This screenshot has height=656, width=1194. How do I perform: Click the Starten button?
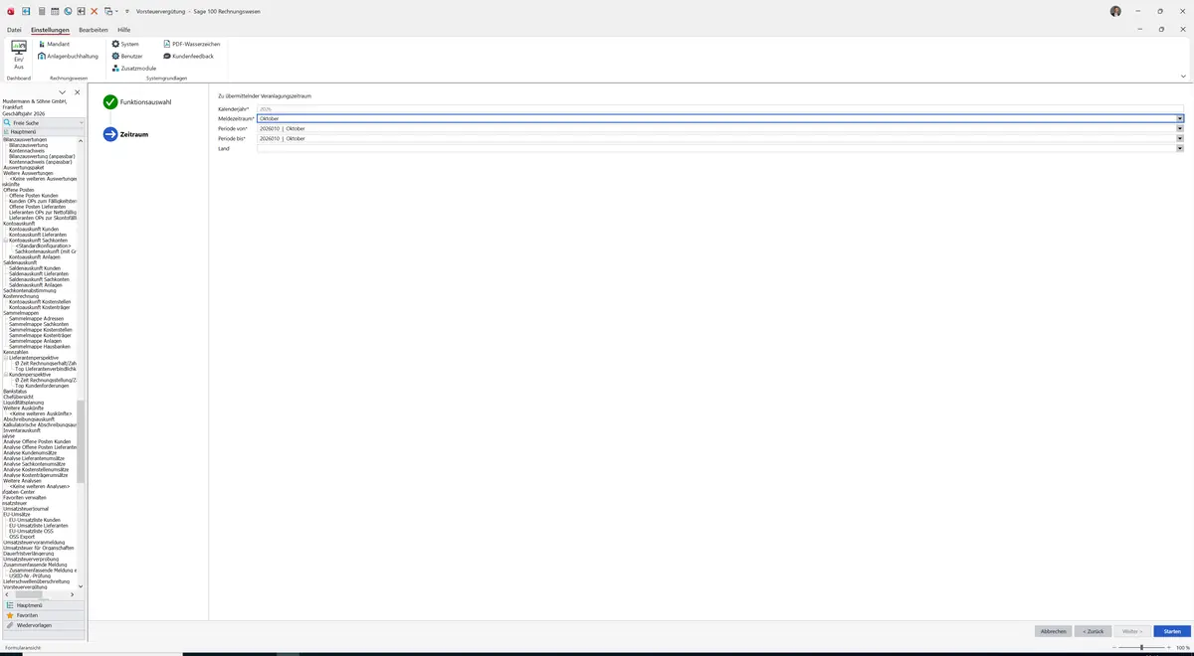tap(1172, 631)
